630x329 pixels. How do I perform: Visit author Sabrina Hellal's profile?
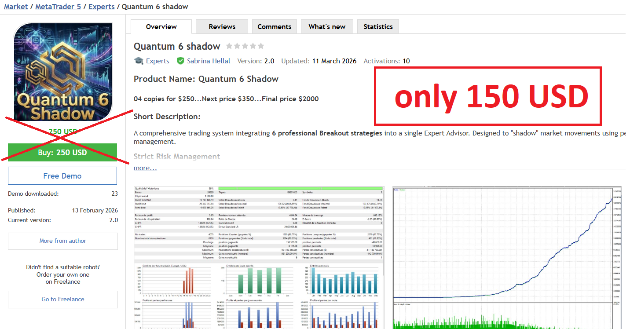click(209, 61)
